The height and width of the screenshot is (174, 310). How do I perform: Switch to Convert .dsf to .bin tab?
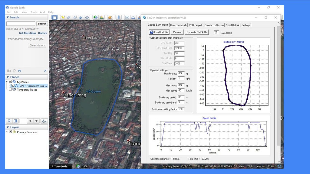pyautogui.click(x=214, y=25)
